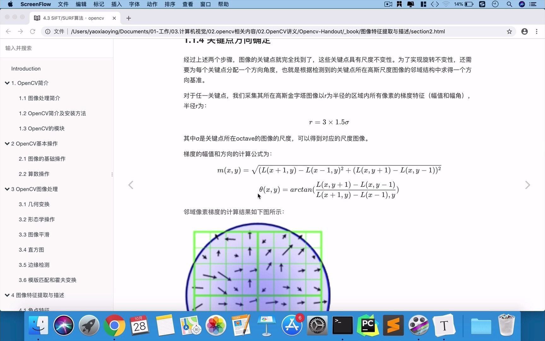This screenshot has width=545, height=341.
Task: Open Typora T icon in Dock
Action: click(444, 325)
